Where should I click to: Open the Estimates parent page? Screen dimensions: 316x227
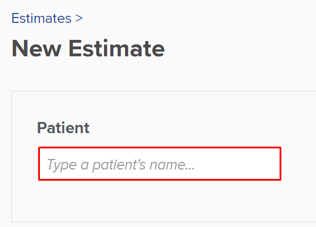coord(41,18)
